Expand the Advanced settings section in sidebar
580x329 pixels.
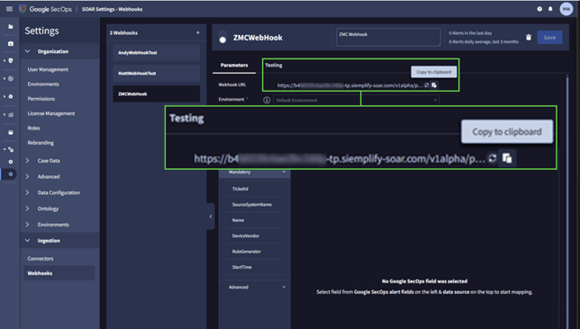[27, 176]
